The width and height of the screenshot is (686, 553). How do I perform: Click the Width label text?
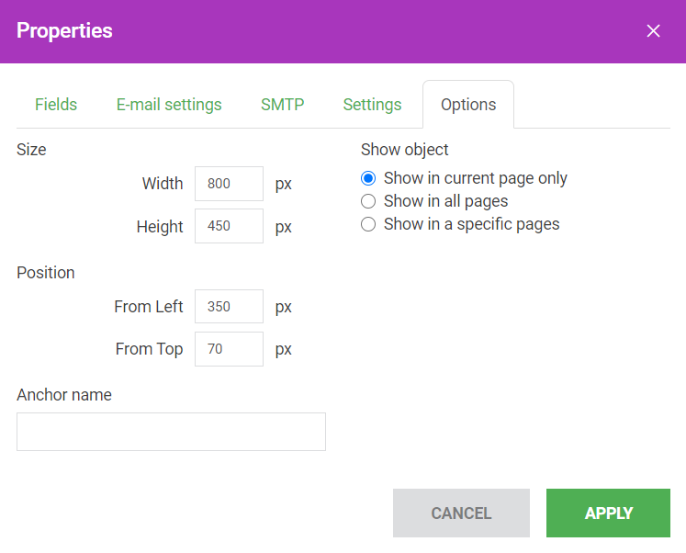point(163,184)
